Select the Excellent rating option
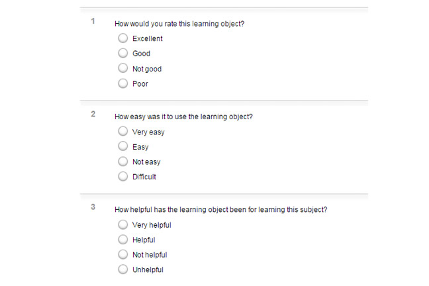The height and width of the screenshot is (286, 429). 123,38
